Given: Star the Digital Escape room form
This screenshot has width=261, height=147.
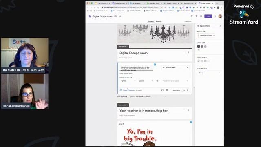Looking at the screenshot, I should pyautogui.click(x=120, y=16).
